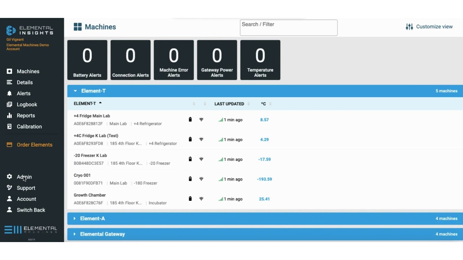Open the Temperature Alerts tile
This screenshot has width=463, height=260.
point(260,60)
